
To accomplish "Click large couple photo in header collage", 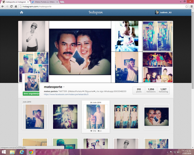I will 80,52.
